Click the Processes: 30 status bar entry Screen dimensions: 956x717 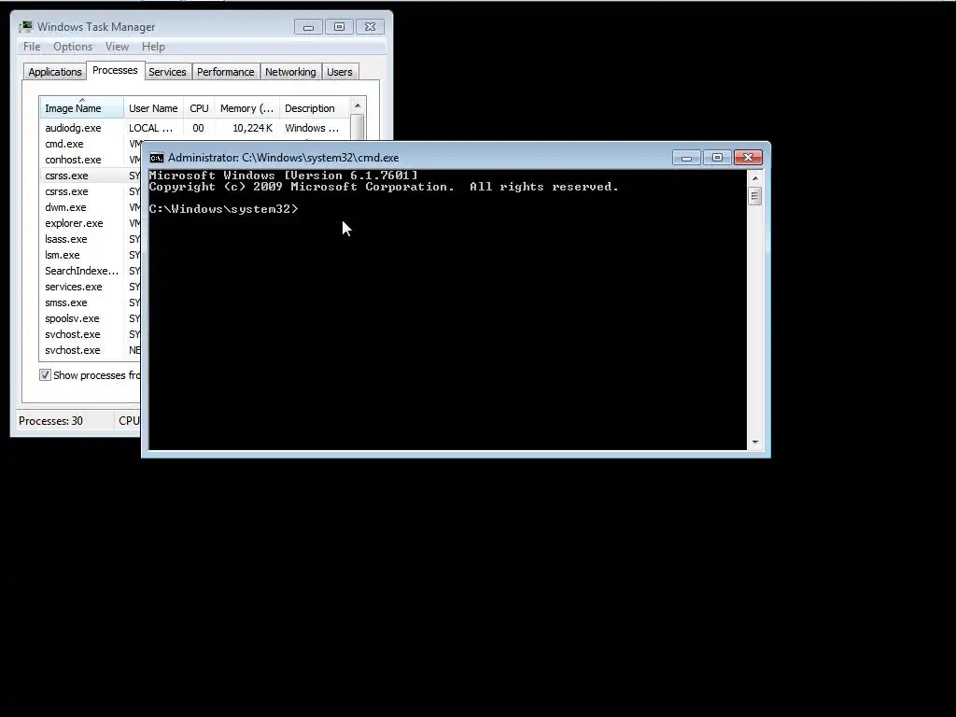(x=50, y=421)
